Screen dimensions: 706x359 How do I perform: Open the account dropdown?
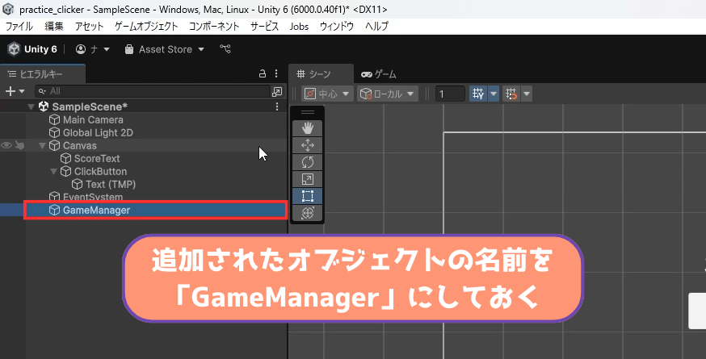pyautogui.click(x=93, y=49)
